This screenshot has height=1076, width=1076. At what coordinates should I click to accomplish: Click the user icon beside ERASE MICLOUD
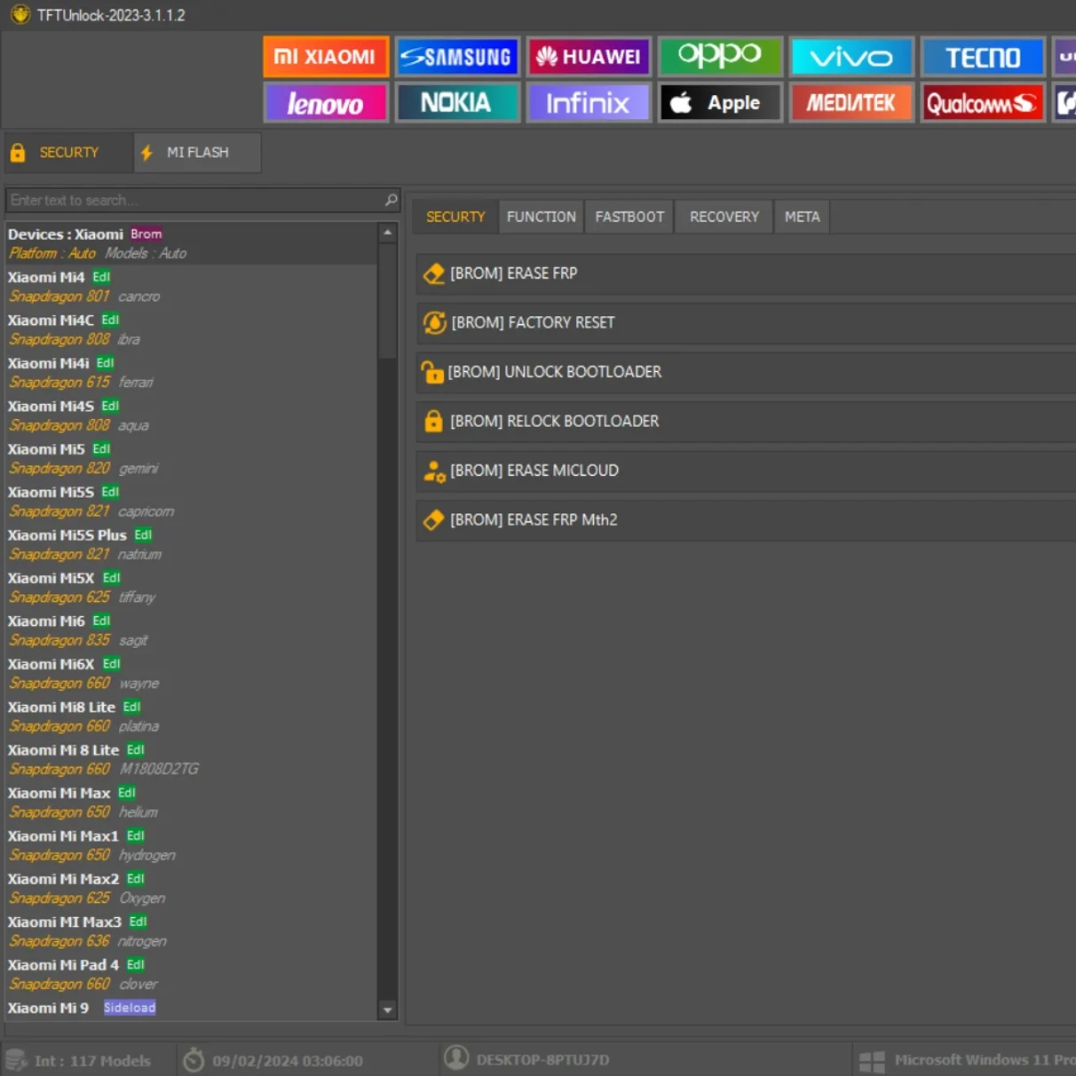point(434,471)
